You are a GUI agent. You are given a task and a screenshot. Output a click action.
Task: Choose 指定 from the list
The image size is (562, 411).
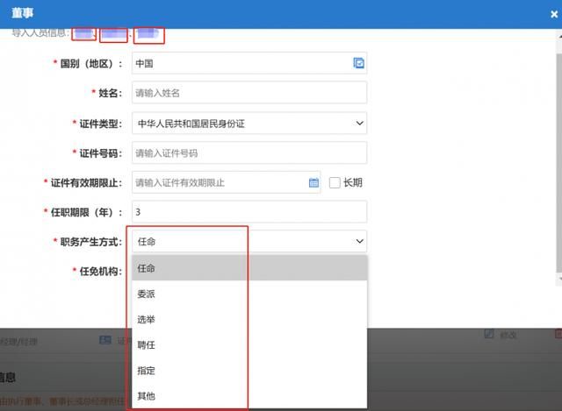pos(249,372)
